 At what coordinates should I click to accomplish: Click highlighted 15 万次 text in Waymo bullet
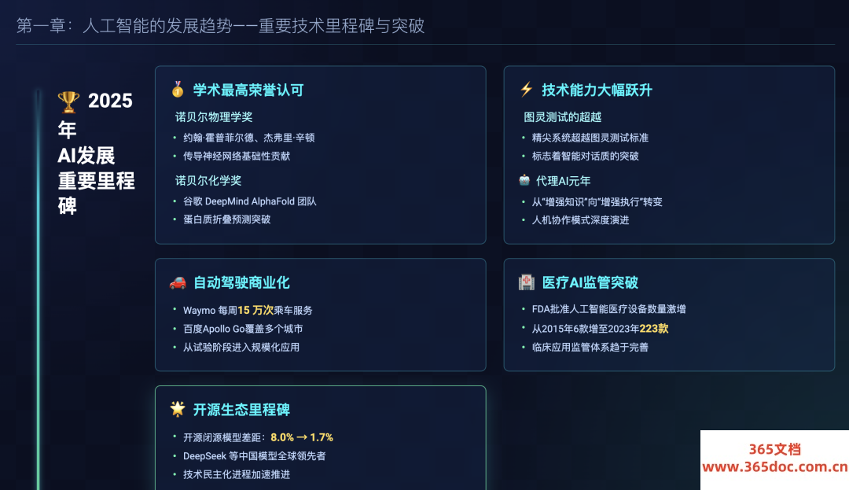[255, 310]
